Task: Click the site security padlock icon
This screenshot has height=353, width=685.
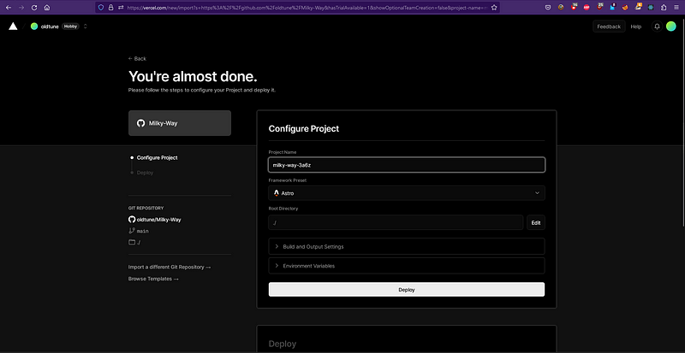Action: 111,8
